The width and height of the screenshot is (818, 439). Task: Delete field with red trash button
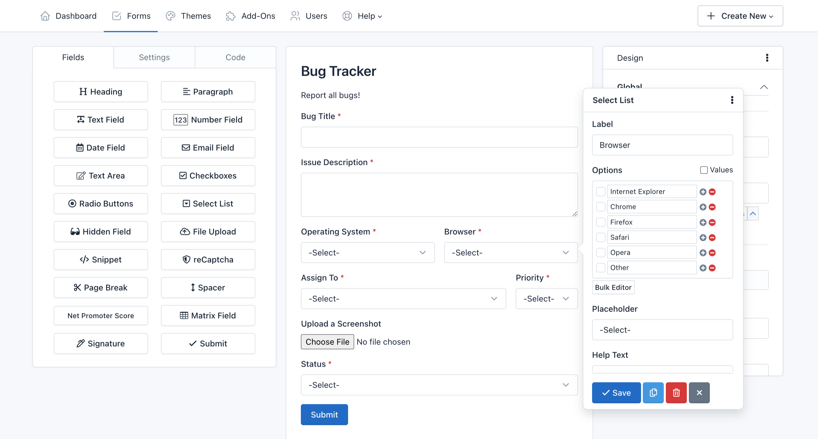coord(676,393)
